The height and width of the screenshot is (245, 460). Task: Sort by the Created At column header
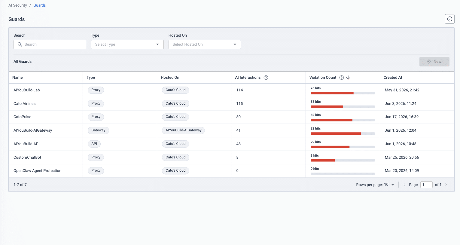393,78
